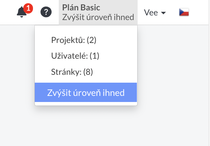Screen dimensions: 210x146
Task: Click the bold Plán Basic title
Action: (81, 8)
